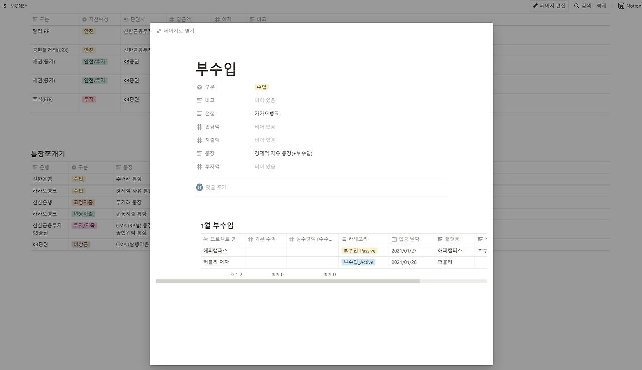Click the 입금액 number property icon

point(199,127)
